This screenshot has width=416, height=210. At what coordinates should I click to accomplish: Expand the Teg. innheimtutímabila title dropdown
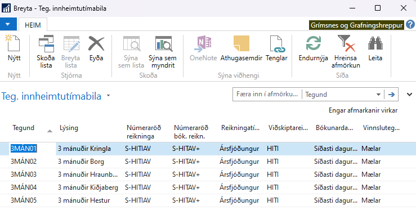108,96
